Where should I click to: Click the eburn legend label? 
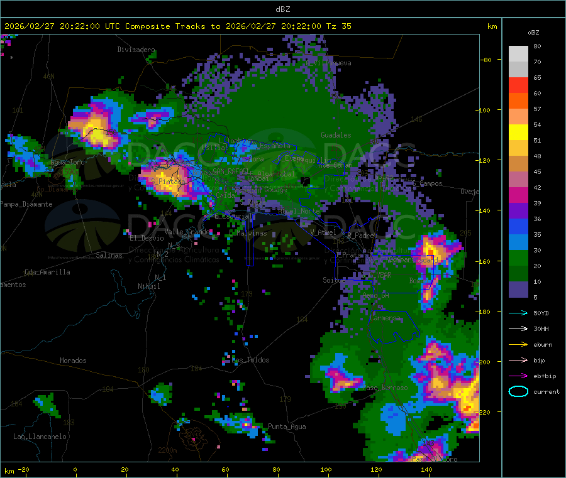pos(543,345)
